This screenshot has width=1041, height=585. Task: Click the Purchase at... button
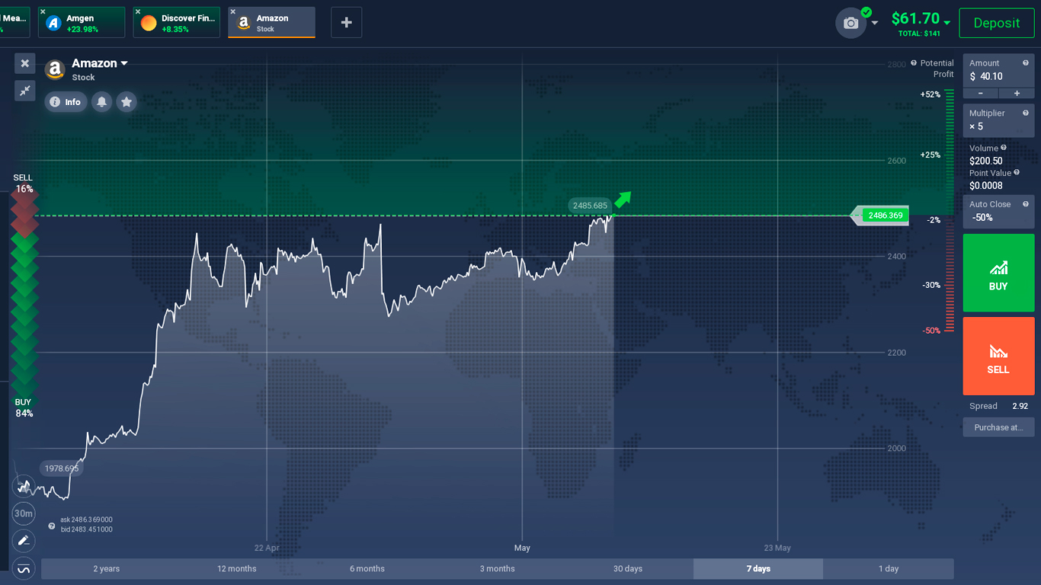pos(998,427)
